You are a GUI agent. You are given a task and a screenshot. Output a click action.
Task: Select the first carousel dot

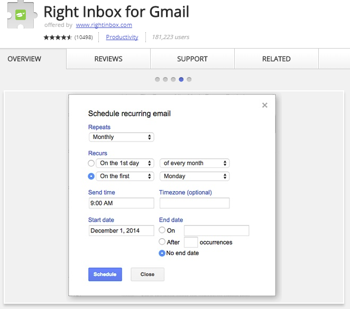pos(158,79)
